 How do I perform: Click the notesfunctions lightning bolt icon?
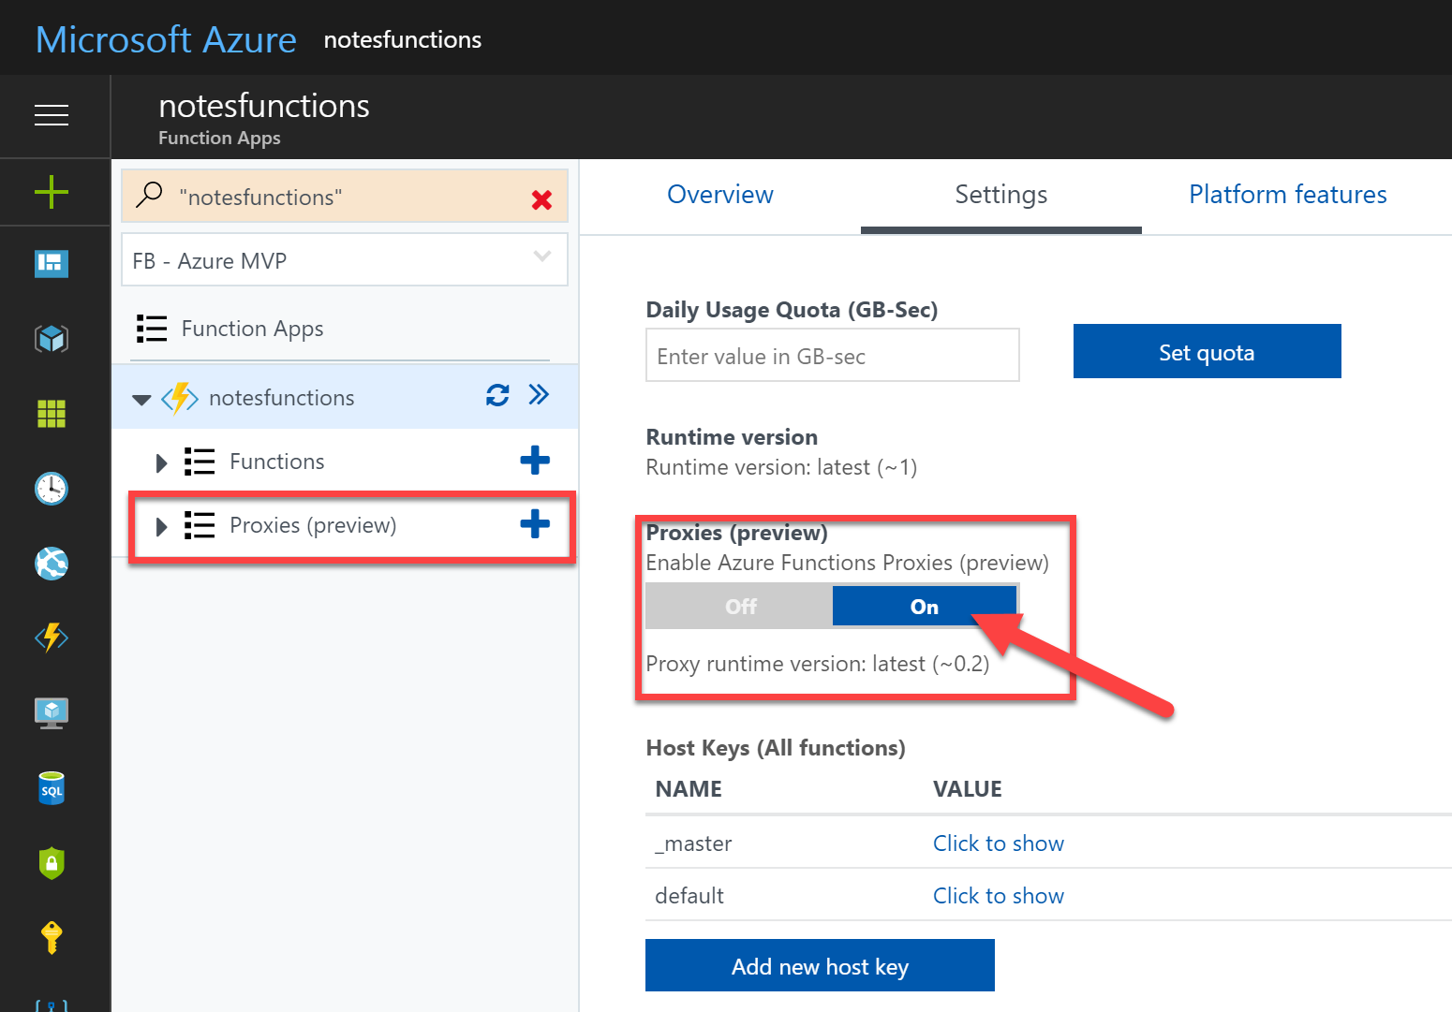pyautogui.click(x=180, y=398)
